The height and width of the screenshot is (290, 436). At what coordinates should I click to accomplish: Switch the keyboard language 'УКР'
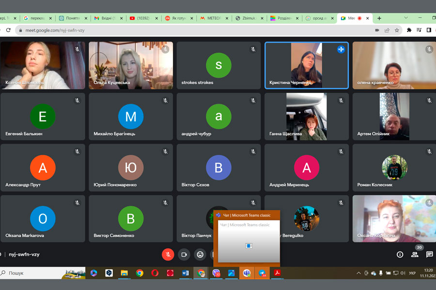412,273
